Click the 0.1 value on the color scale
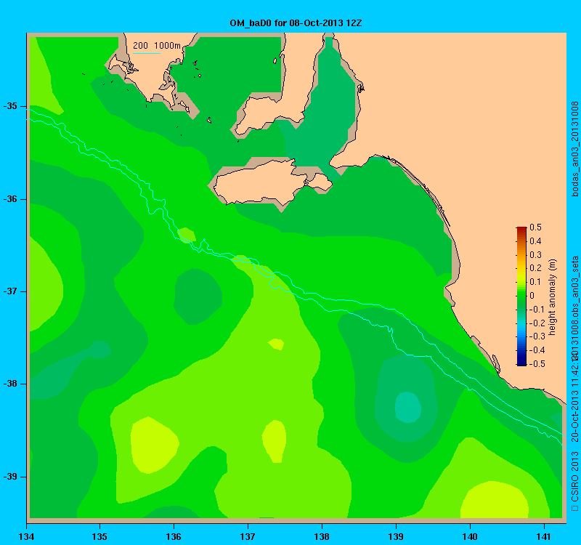 coord(535,282)
